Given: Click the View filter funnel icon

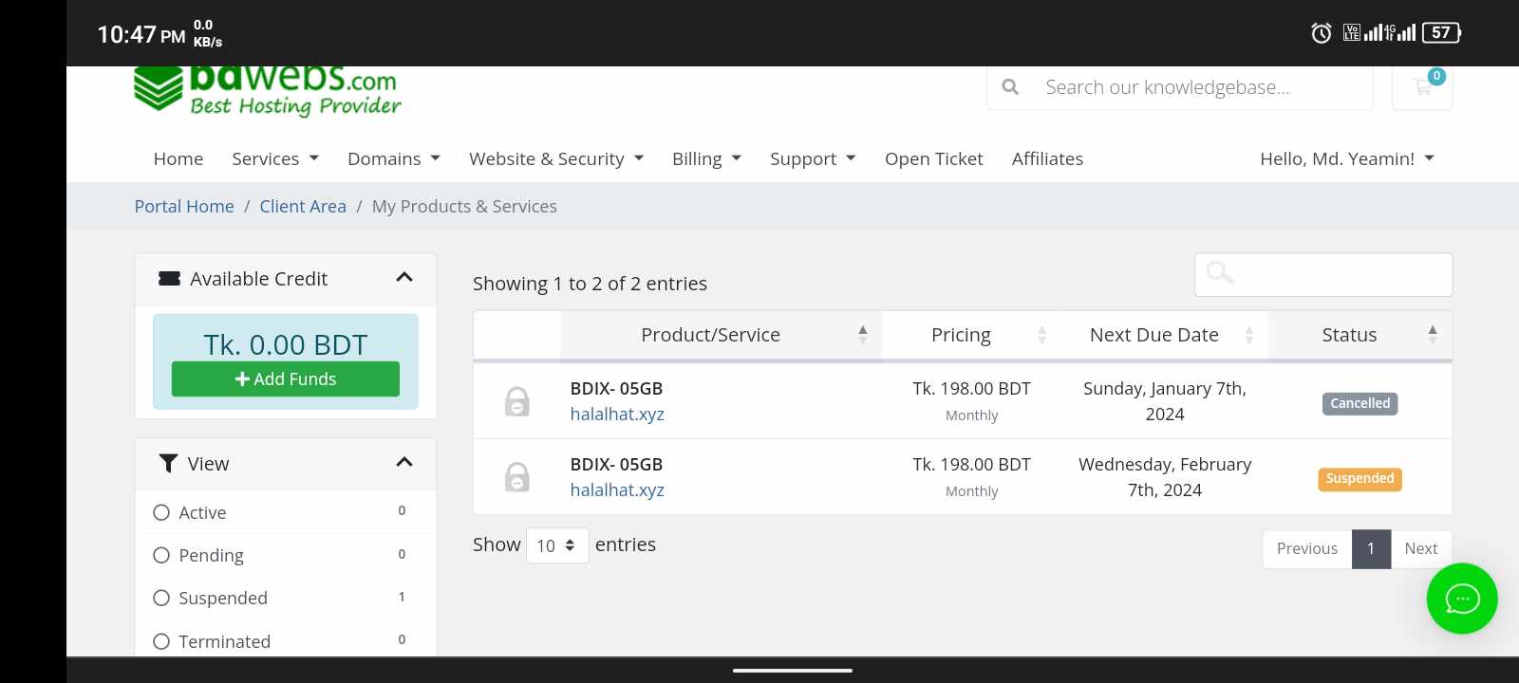Looking at the screenshot, I should coord(168,463).
